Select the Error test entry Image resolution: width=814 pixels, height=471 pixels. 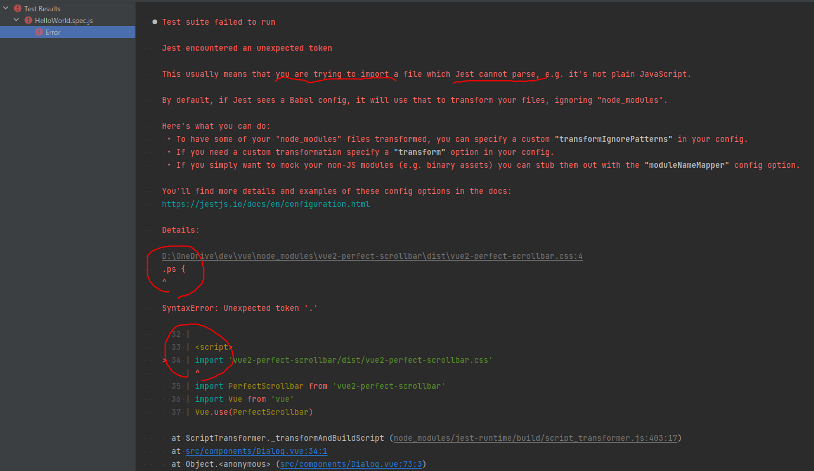click(67, 32)
